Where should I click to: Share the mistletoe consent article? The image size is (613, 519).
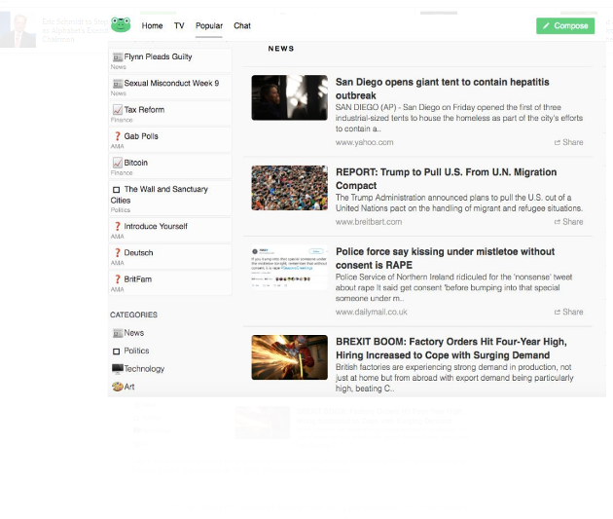click(568, 313)
